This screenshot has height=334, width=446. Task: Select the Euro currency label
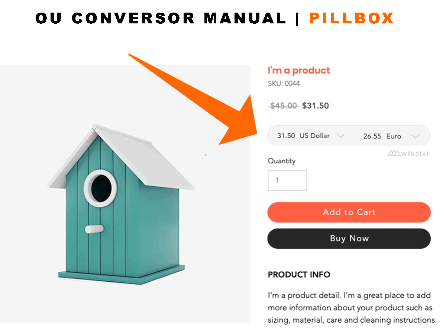[x=394, y=136]
